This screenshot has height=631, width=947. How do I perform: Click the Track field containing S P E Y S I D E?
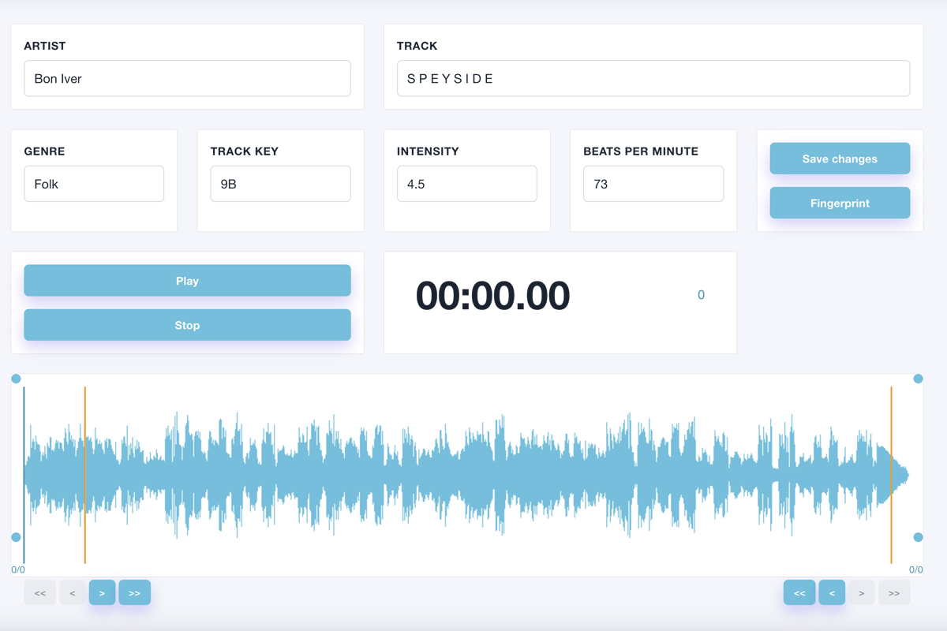click(653, 79)
